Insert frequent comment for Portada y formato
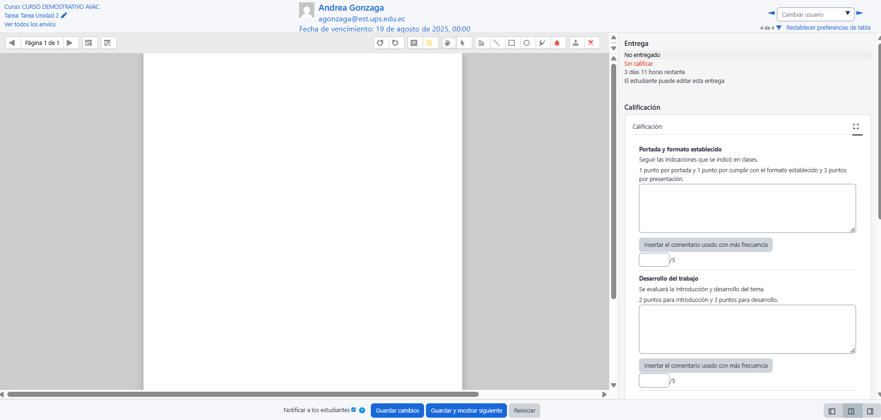Viewport: 881px width, 420px height. coord(706,245)
